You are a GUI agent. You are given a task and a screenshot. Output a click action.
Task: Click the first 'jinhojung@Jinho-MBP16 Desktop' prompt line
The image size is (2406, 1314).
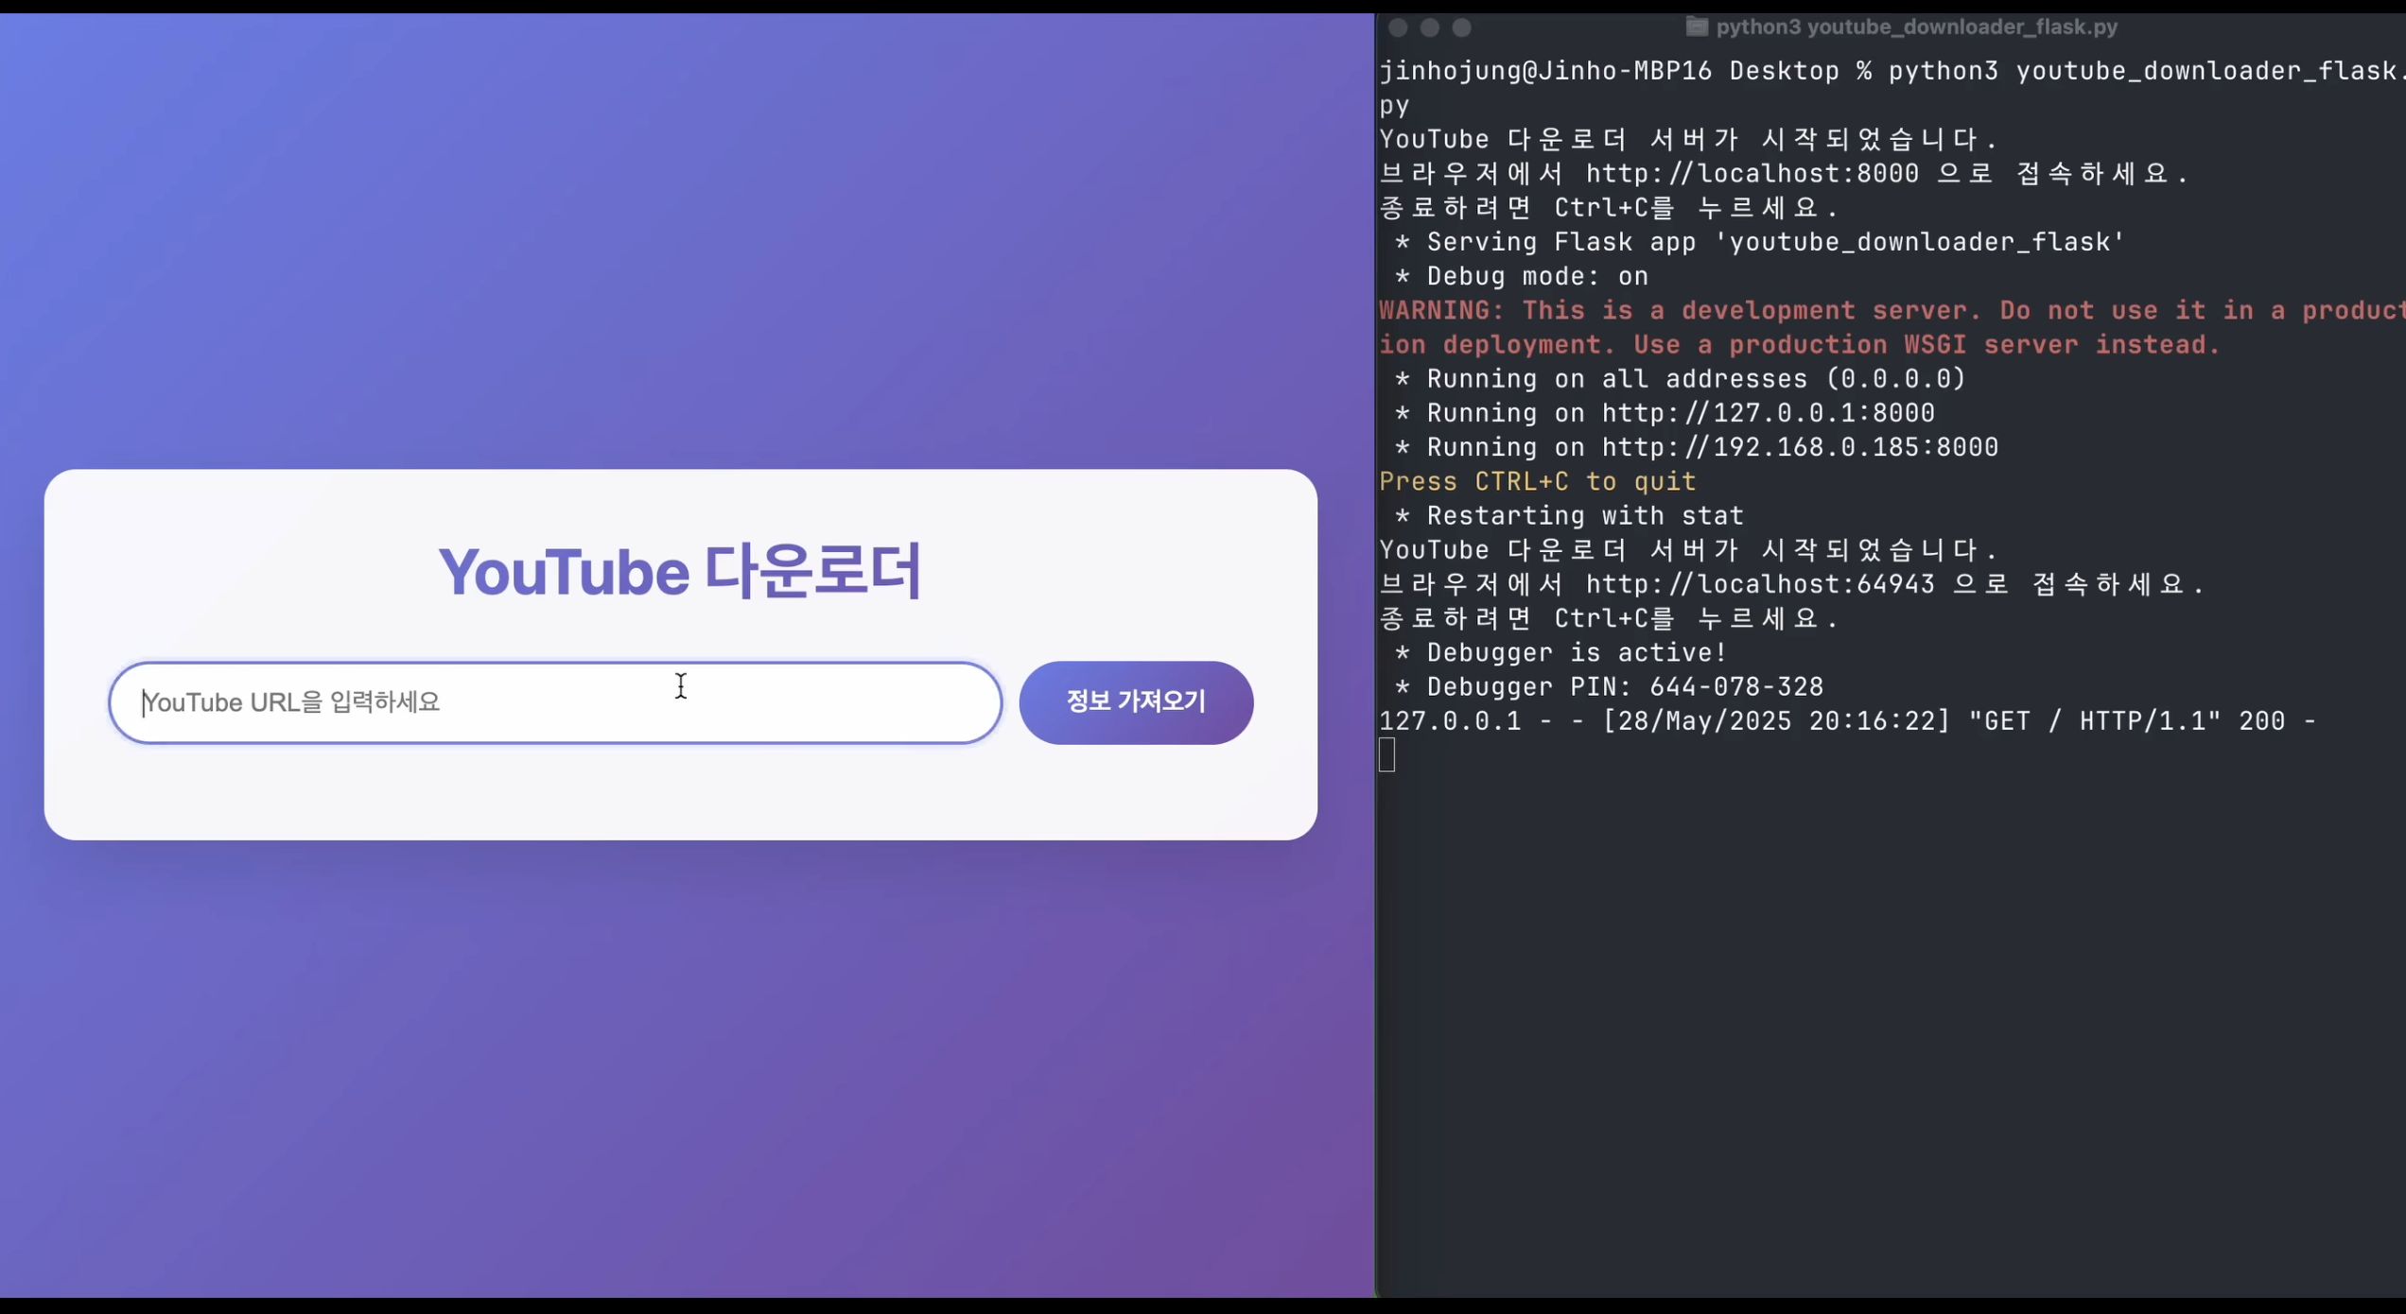pyautogui.click(x=1892, y=88)
